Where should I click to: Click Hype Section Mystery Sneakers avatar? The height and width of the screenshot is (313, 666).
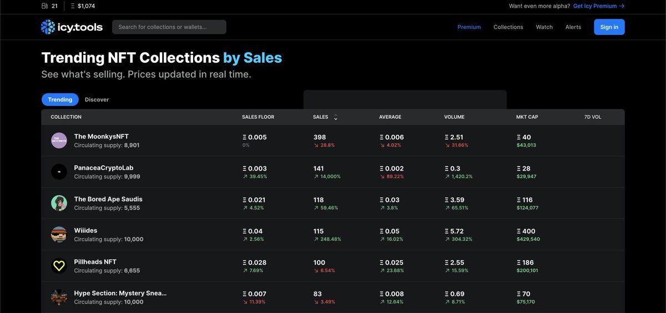[x=59, y=297]
